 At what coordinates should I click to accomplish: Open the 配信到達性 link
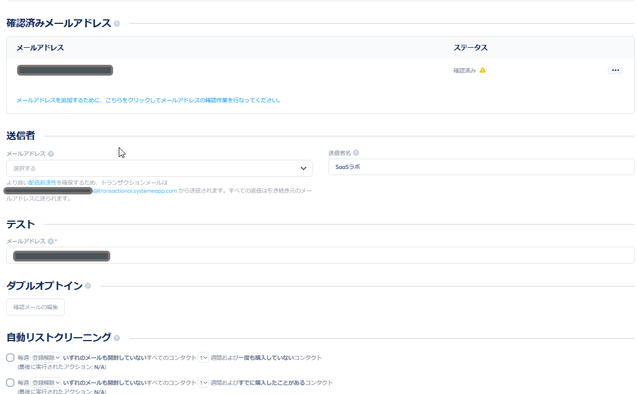[42, 183]
